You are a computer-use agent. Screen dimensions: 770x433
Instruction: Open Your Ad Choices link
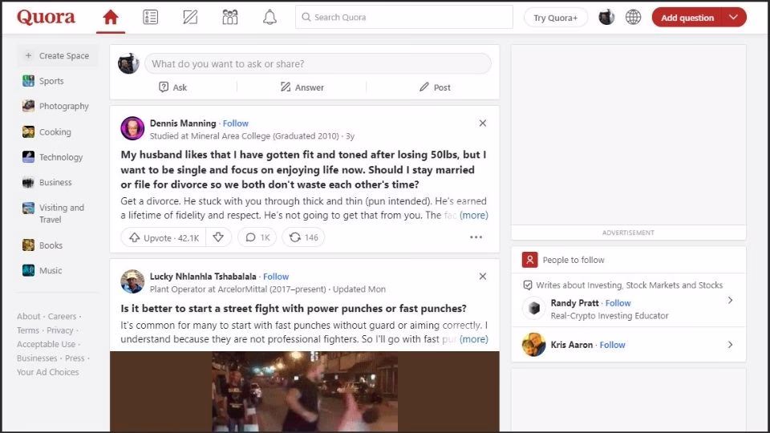(47, 372)
